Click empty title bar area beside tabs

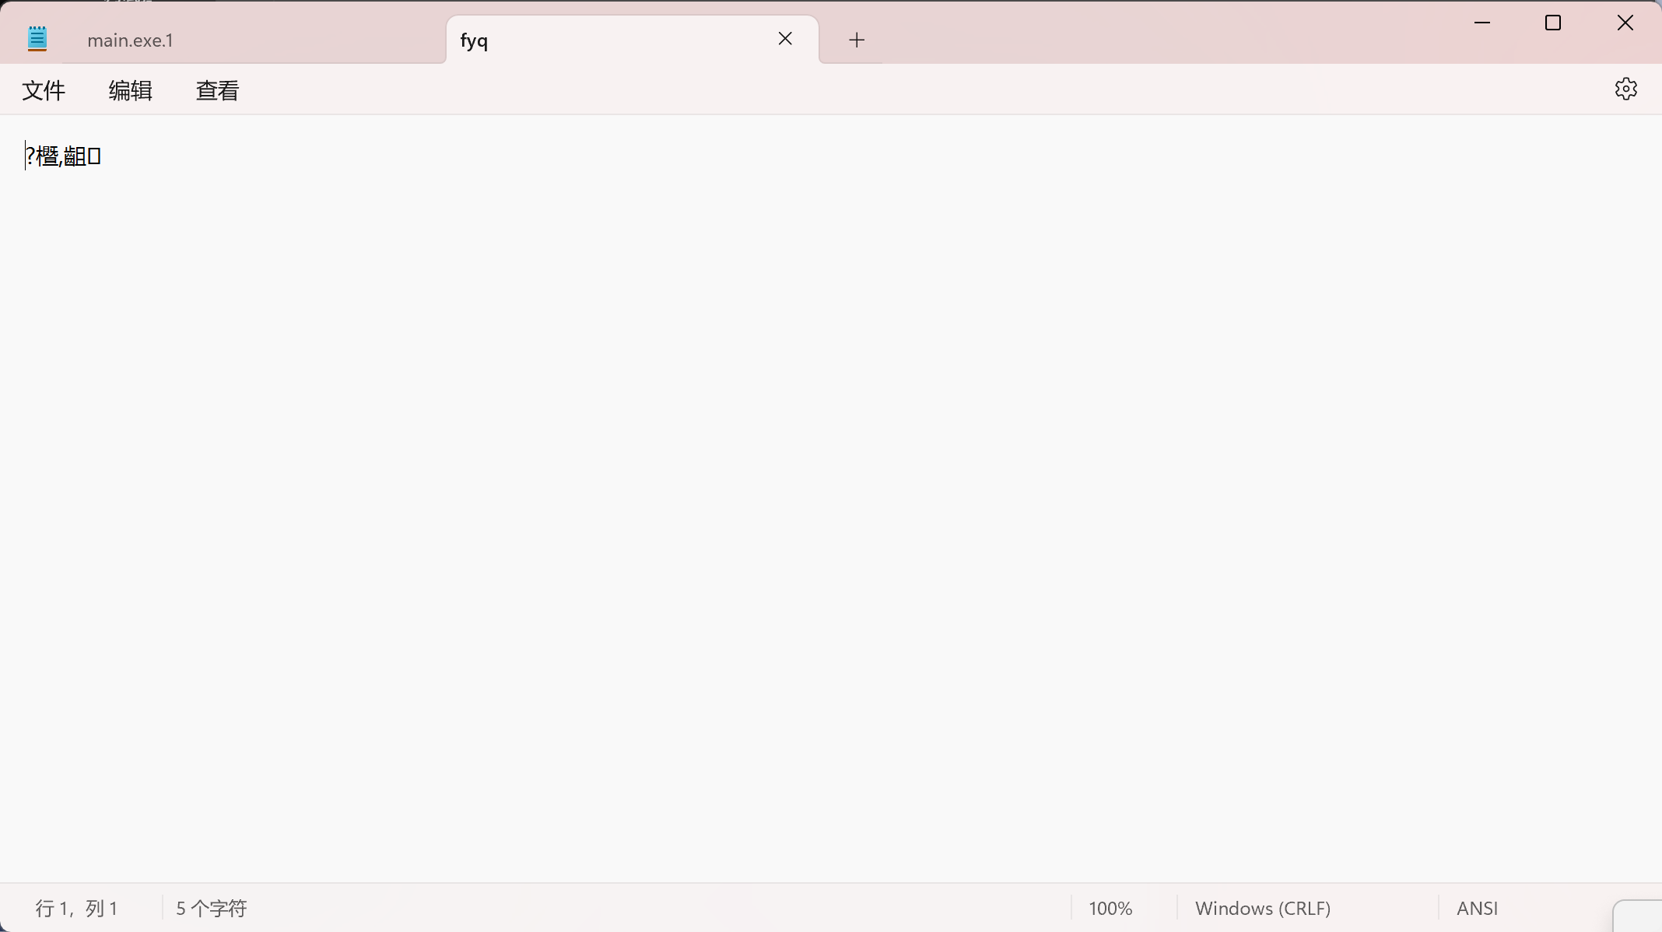point(1167,31)
